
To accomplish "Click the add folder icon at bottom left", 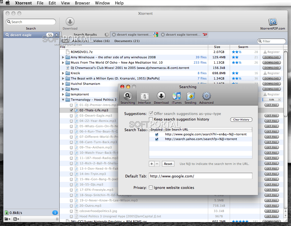I will (x=8, y=219).
